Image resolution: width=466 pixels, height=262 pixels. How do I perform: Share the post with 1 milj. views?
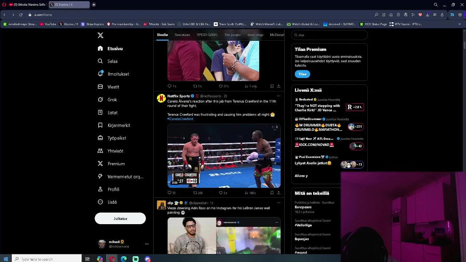coord(279,86)
